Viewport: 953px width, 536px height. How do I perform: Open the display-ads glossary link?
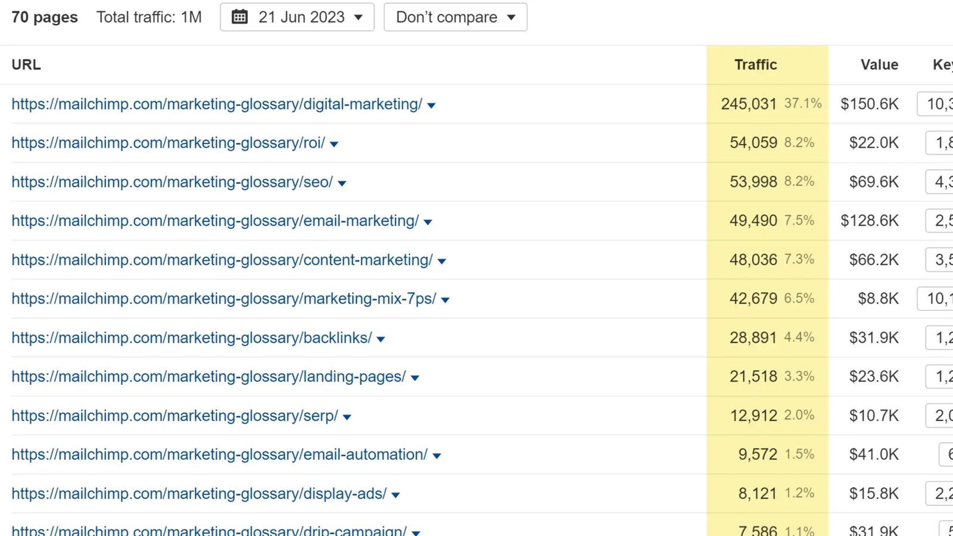pos(199,494)
